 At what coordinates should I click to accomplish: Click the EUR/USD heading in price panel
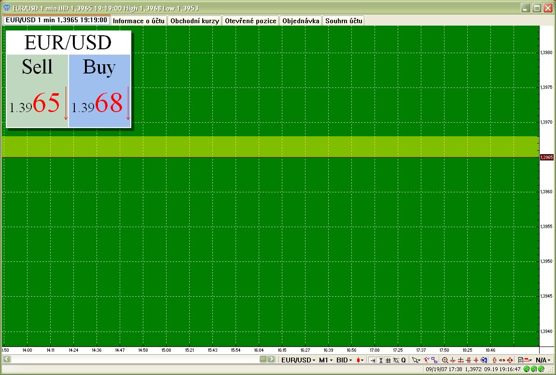coord(68,43)
